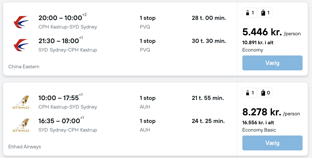Screen dimensions: 312x158
Task: Select the 20:00 – 10:00 departure time
Action: (x=60, y=18)
